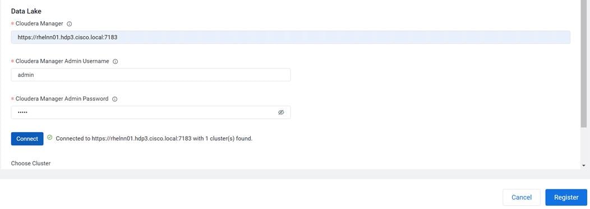Open info tooltip for Cloudera Manager Admin Password
This screenshot has width=590, height=209.
tap(115, 99)
